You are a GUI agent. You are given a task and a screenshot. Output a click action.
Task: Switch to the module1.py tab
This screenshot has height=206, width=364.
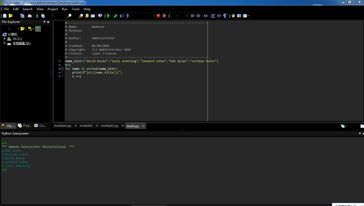(63, 126)
